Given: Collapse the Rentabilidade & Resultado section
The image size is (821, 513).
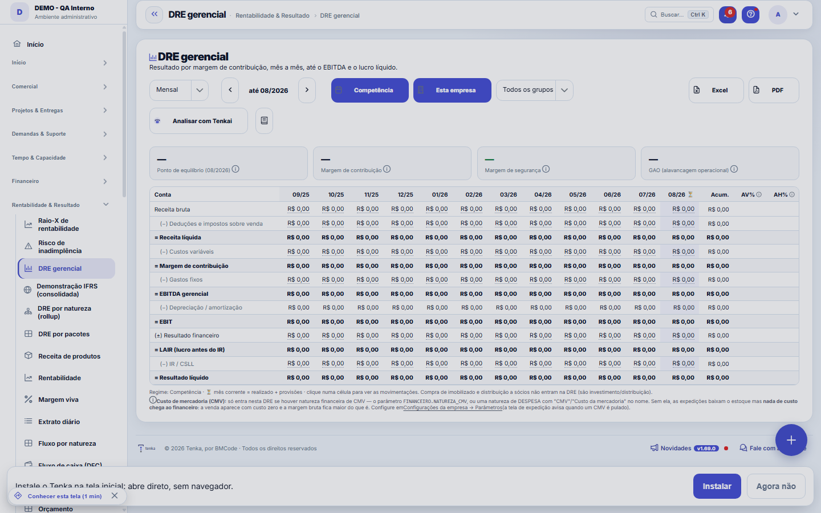Looking at the screenshot, I should 60,205.
